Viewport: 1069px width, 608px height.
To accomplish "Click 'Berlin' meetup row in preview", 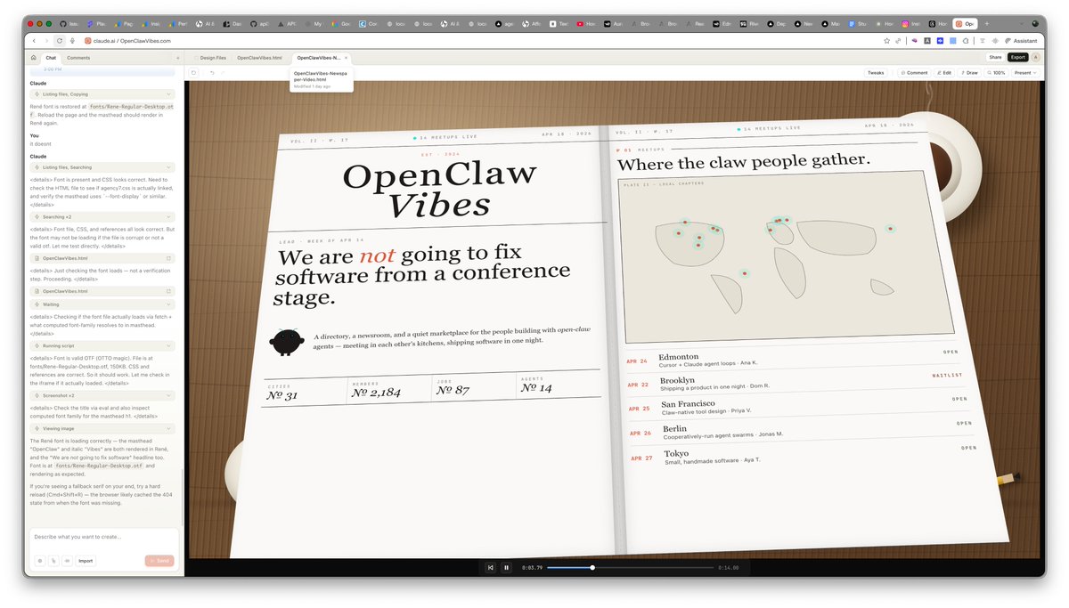I will click(x=800, y=432).
